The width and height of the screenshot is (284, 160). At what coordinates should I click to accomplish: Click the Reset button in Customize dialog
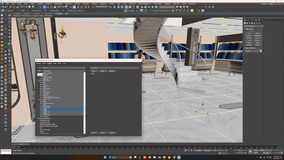point(112,133)
